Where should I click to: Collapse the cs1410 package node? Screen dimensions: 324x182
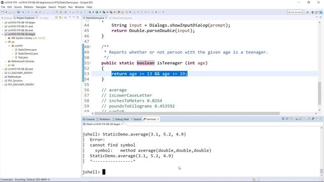(9, 46)
